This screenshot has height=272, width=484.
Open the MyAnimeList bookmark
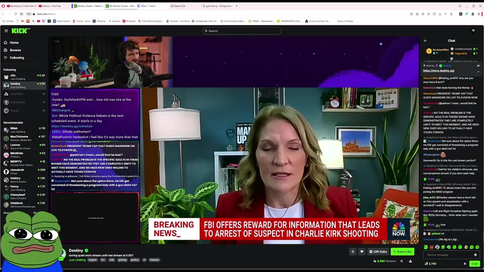[x=62, y=21]
